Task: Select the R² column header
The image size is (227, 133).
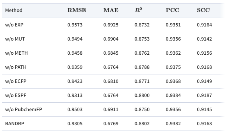Action: [x=138, y=10]
